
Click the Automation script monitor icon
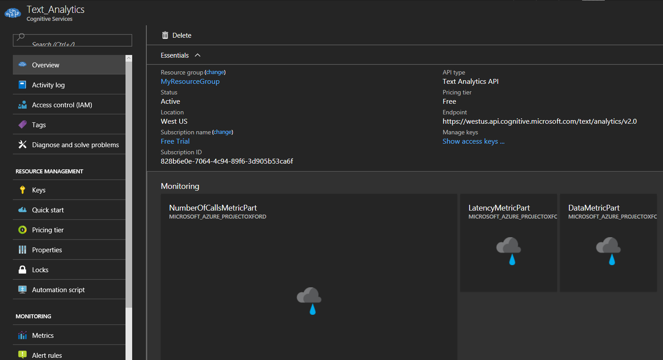(22, 290)
